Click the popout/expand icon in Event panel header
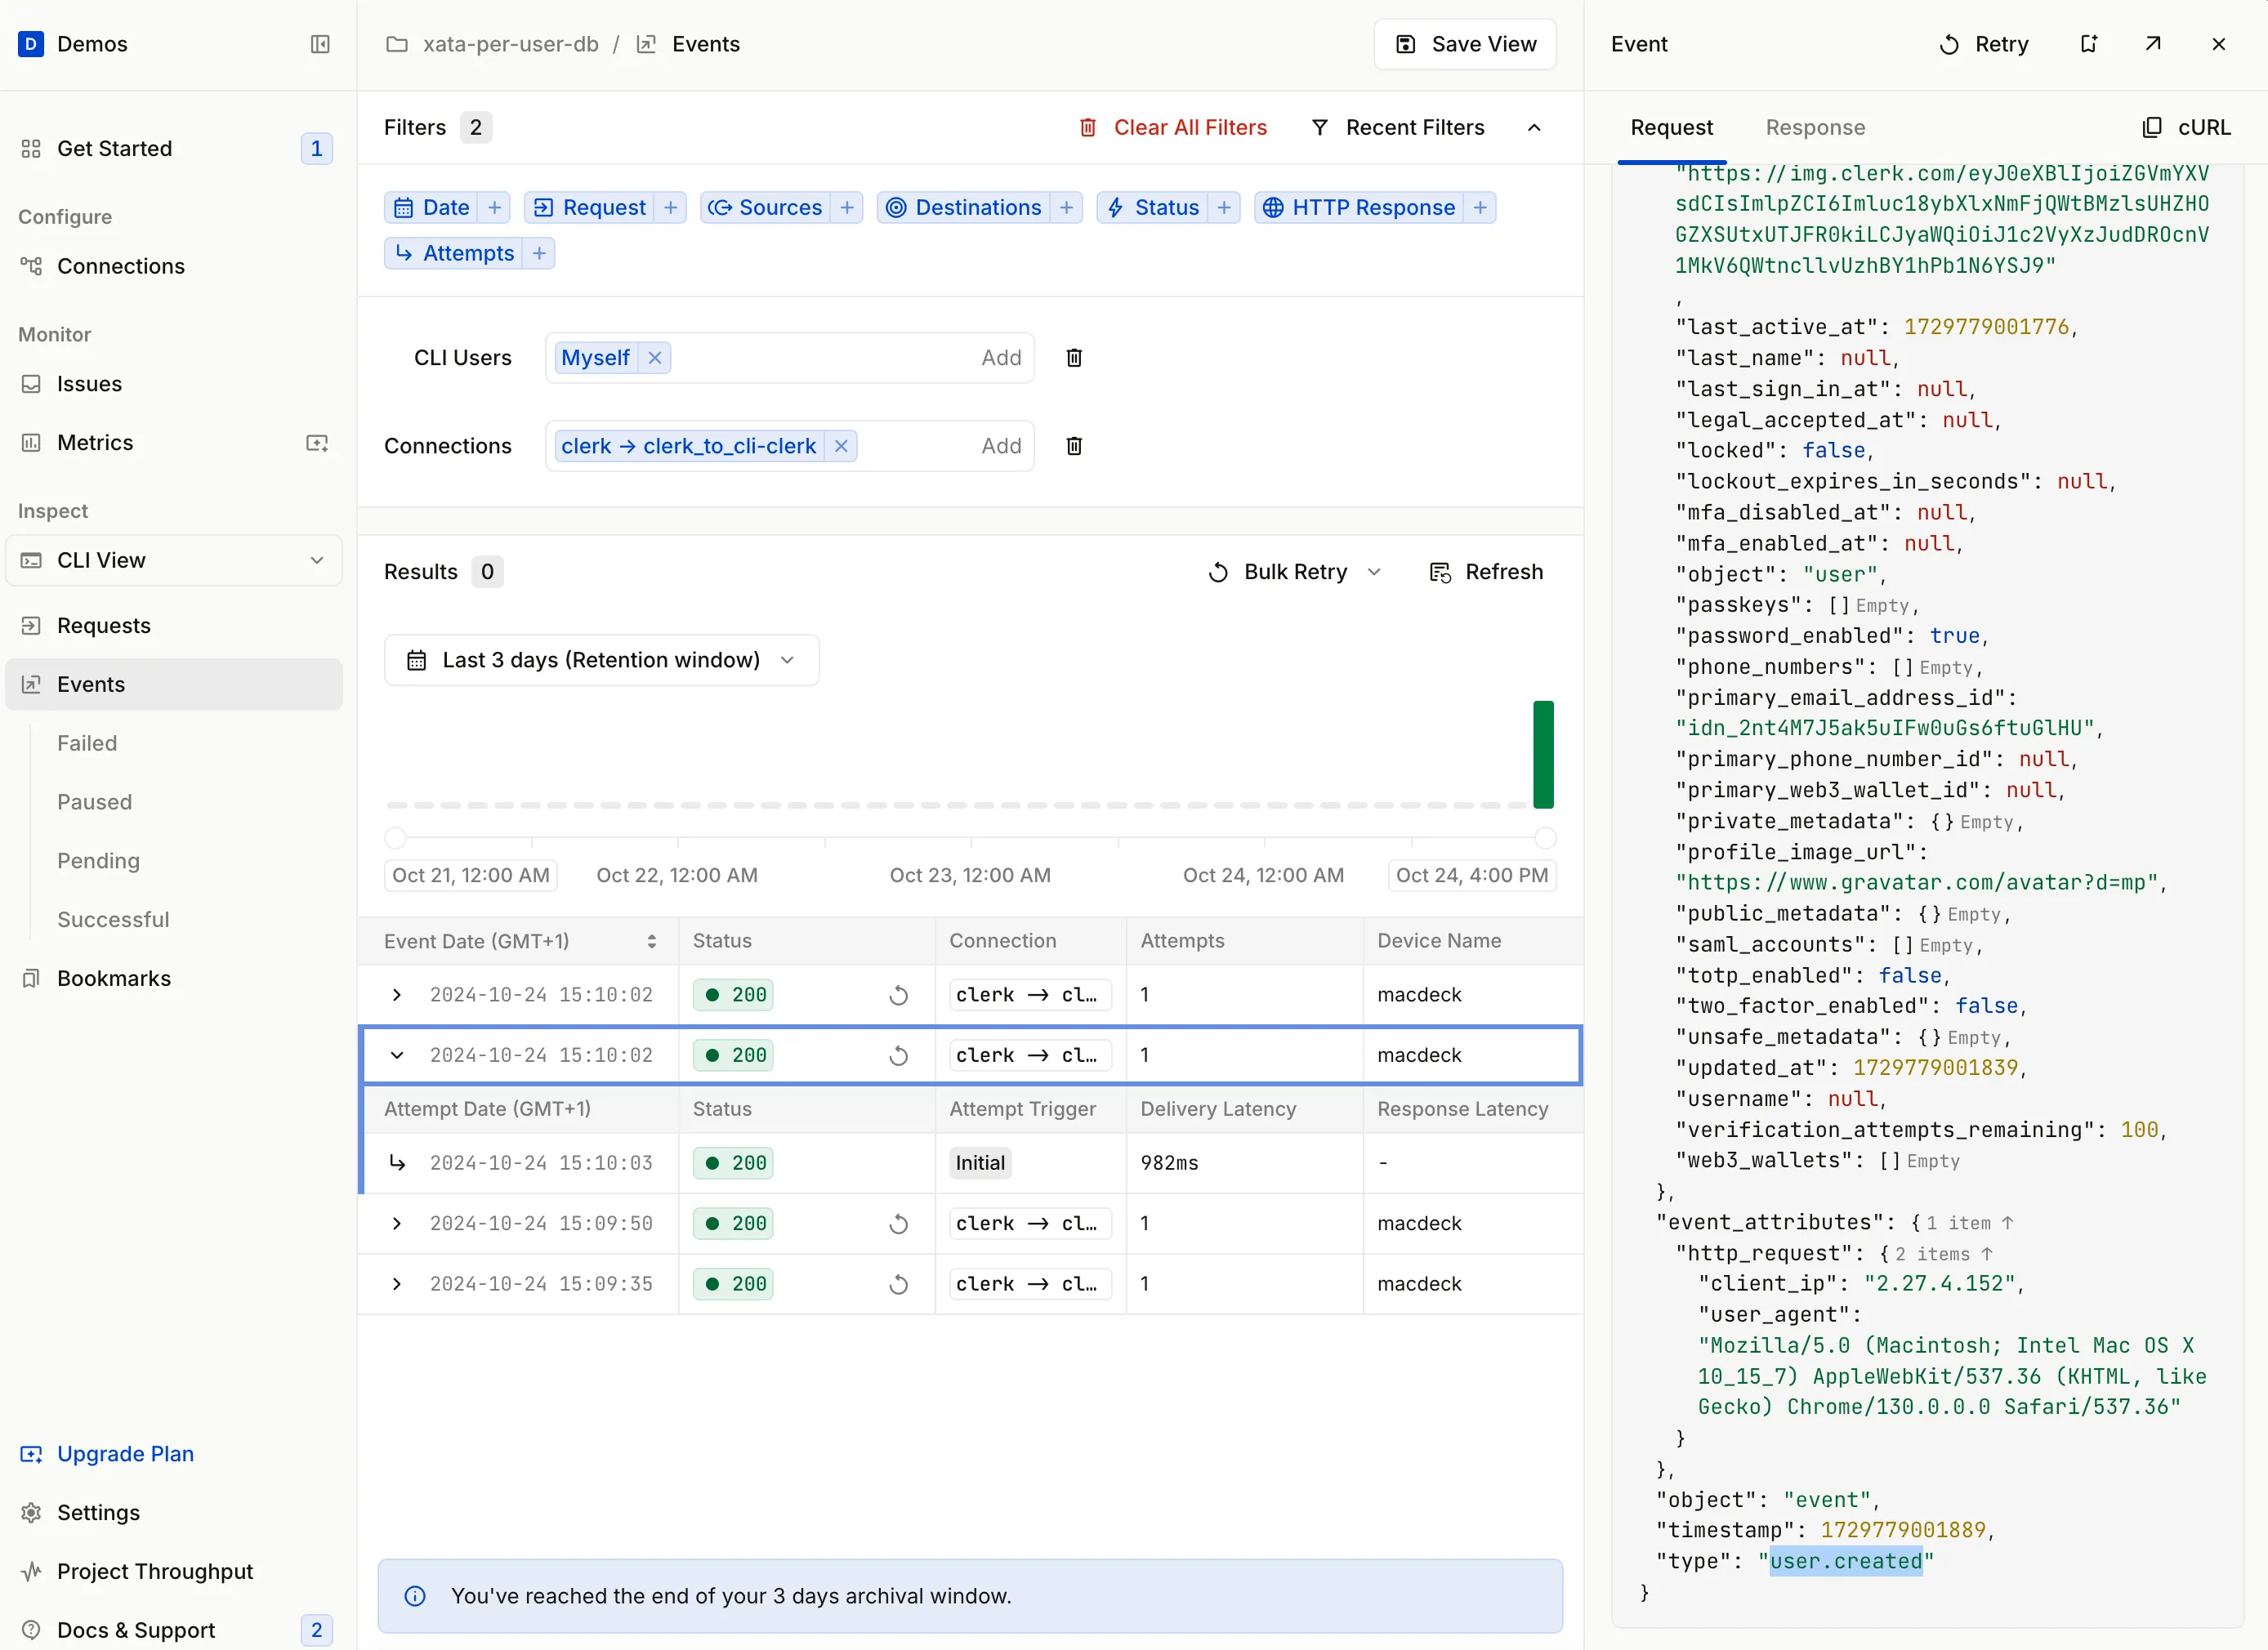 pyautogui.click(x=2155, y=44)
